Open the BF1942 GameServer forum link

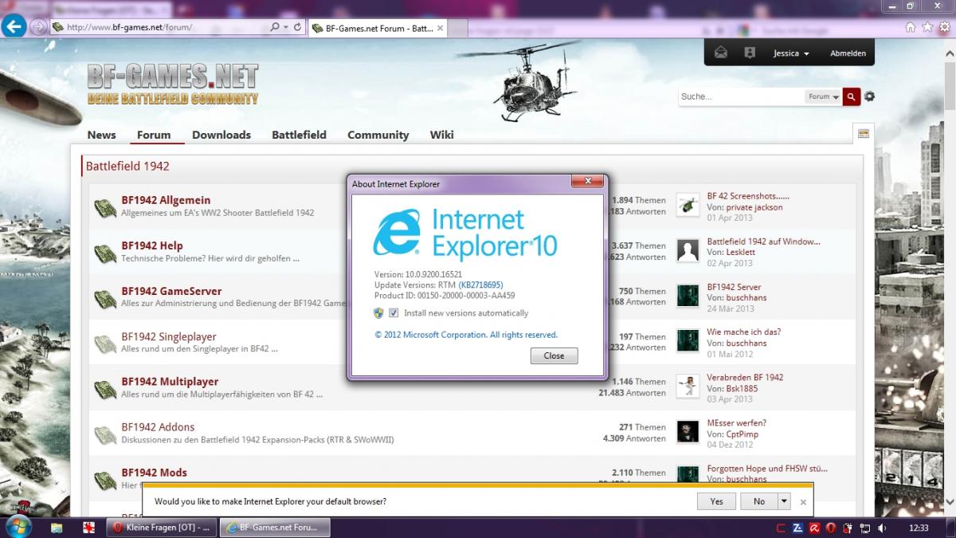point(171,291)
